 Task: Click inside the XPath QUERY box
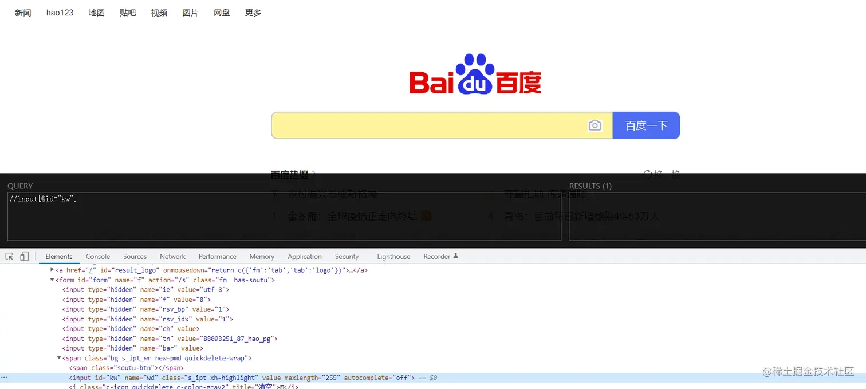[x=284, y=216]
